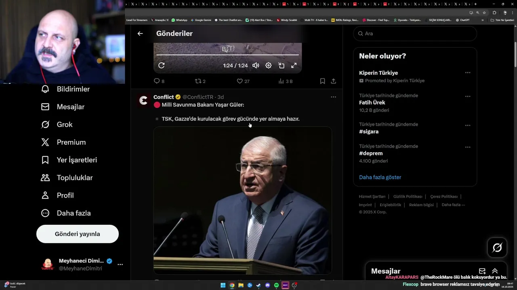Expand the Mesajlar drawer
The height and width of the screenshot is (290, 517).
(x=495, y=271)
